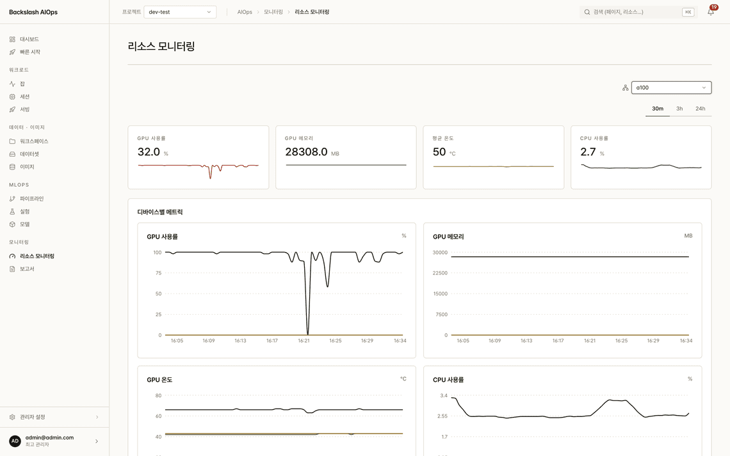Click the search input field
Screen dimensions: 730x456
(638, 12)
